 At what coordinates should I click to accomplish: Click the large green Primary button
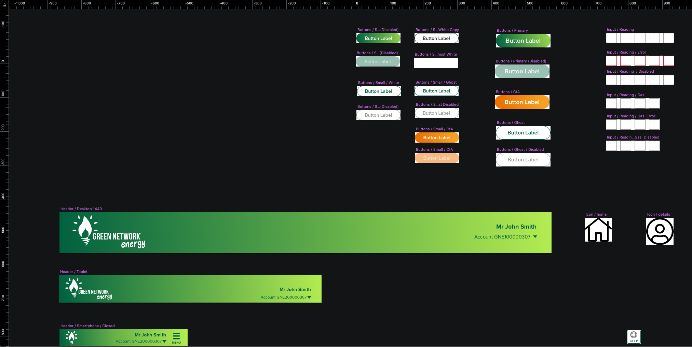(x=523, y=41)
